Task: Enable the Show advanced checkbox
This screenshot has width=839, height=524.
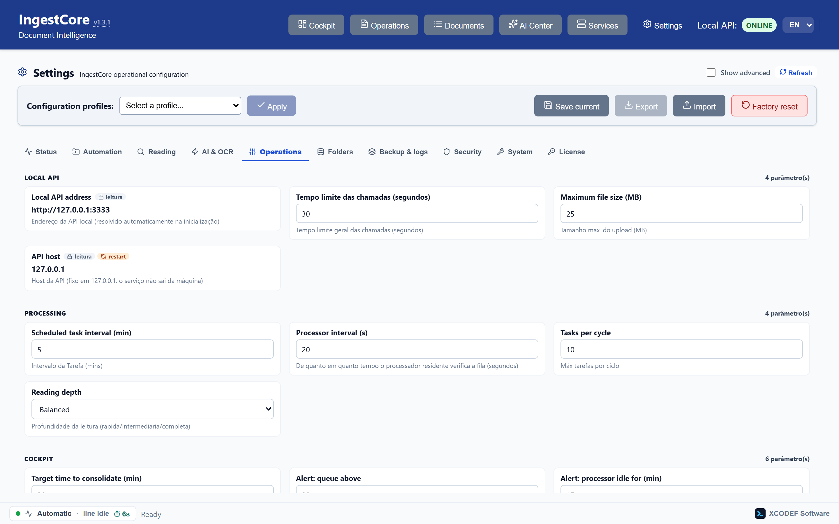Action: (711, 72)
